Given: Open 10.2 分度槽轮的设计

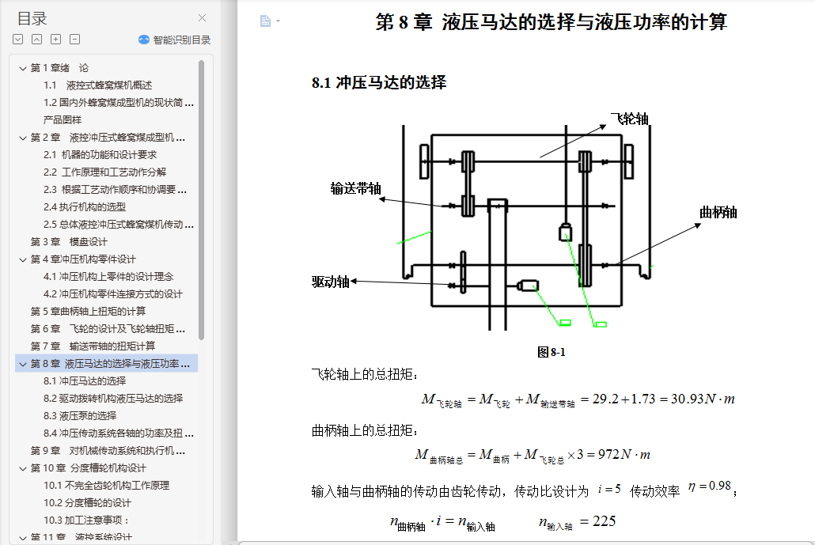Looking at the screenshot, I should [87, 503].
